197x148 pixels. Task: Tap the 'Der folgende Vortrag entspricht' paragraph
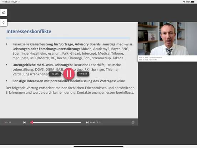pos(70,90)
